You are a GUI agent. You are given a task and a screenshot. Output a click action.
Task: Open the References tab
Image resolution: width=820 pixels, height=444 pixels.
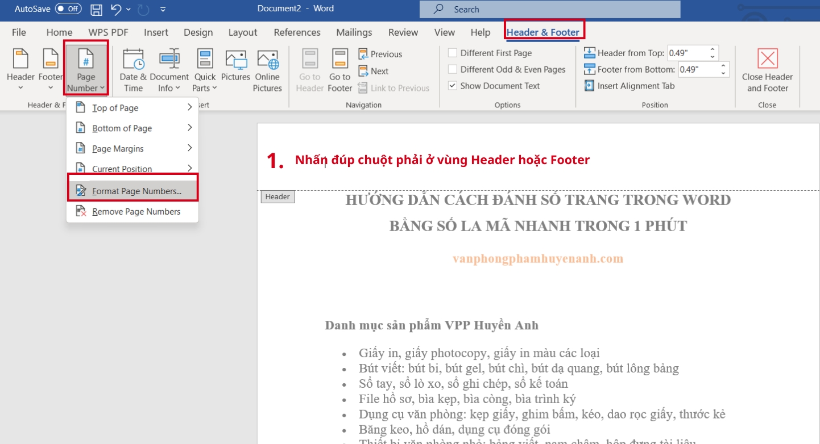point(297,32)
